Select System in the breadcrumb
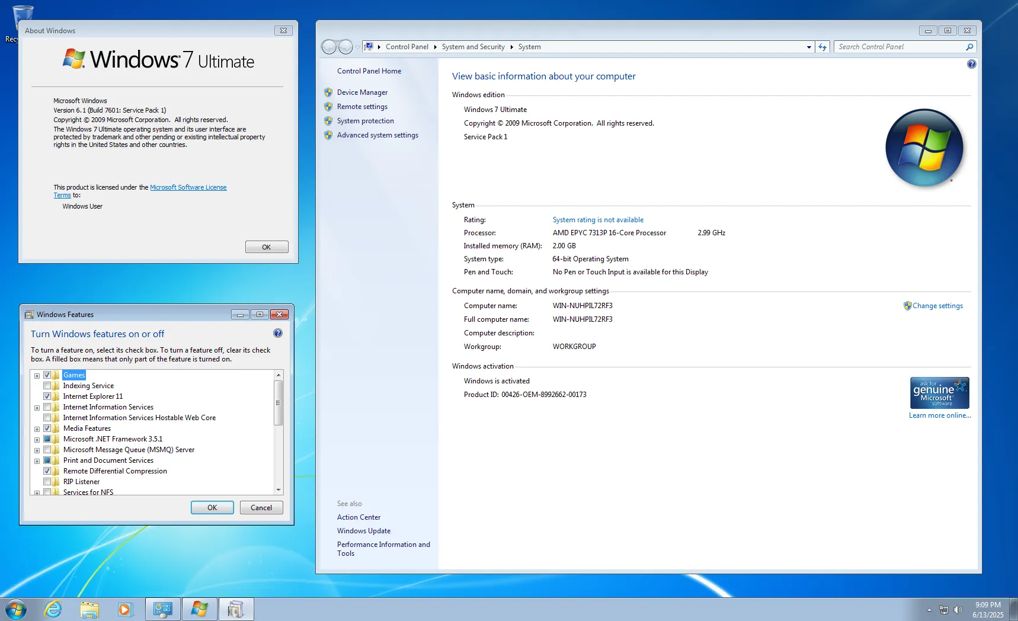The width and height of the screenshot is (1018, 621). click(x=529, y=47)
